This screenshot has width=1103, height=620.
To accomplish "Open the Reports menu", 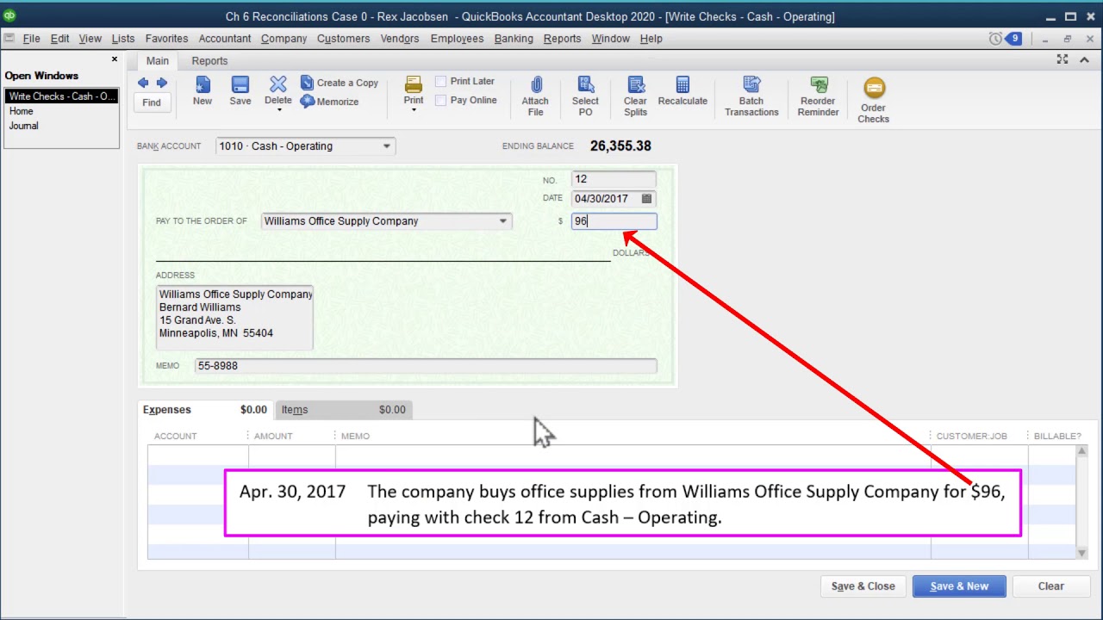I will [562, 39].
